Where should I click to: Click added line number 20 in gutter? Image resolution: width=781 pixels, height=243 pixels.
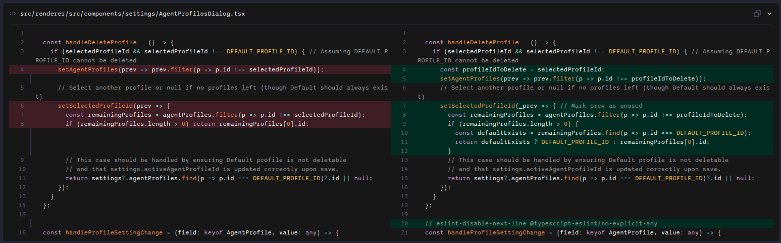[x=404, y=223]
